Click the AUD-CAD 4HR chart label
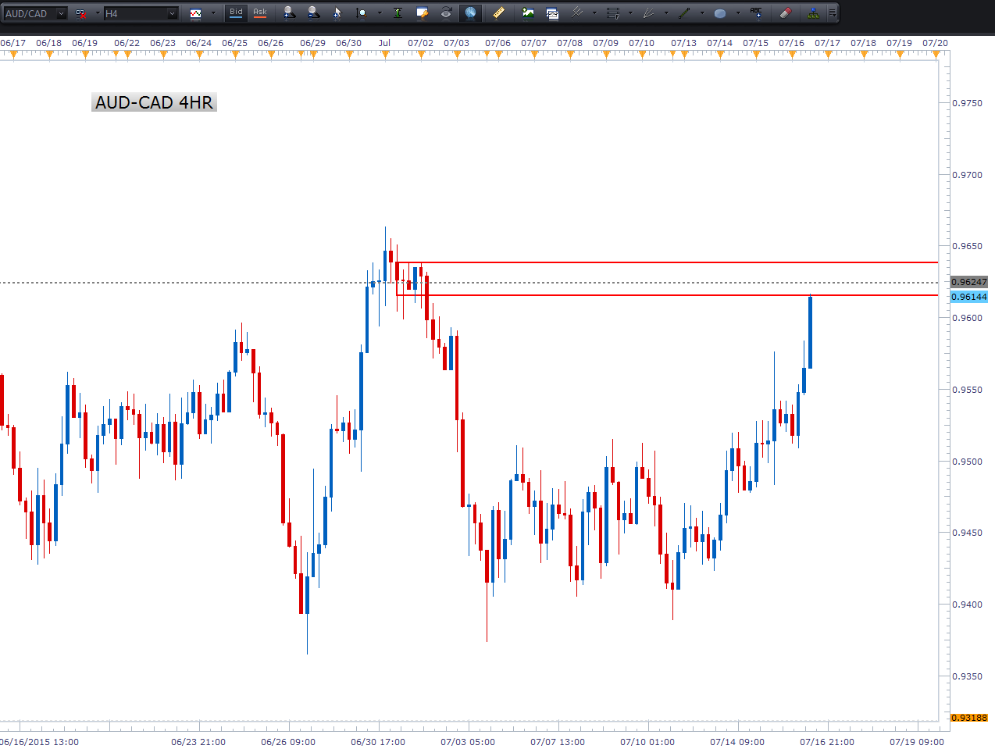995x749 pixels. tap(154, 102)
